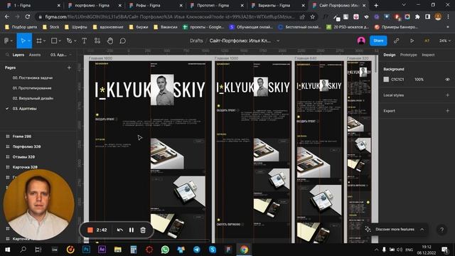
Task: Open the library link icon in toolbar
Action: [396, 41]
